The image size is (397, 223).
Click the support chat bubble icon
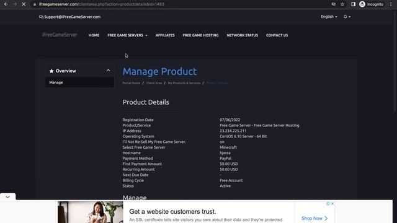(41, 17)
